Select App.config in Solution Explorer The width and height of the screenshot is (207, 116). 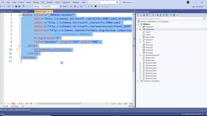[x=149, y=37]
